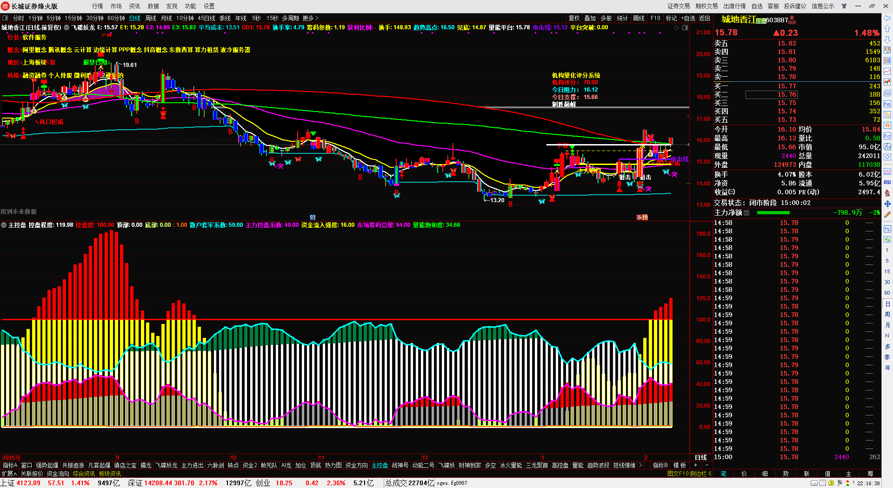
Task: Toggle the 主控盘 indicator round settings button
Action: (4, 225)
